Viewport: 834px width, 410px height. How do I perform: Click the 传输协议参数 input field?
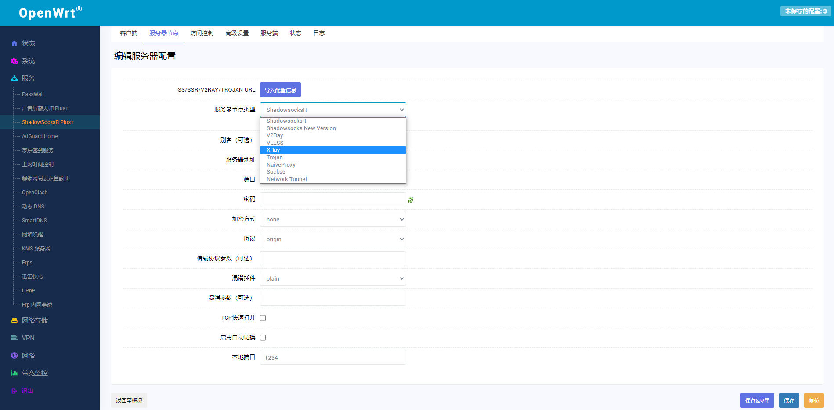tap(333, 259)
